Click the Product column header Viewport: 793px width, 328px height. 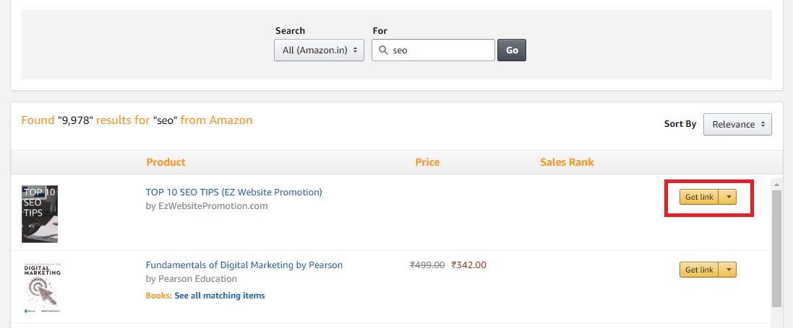coord(166,162)
